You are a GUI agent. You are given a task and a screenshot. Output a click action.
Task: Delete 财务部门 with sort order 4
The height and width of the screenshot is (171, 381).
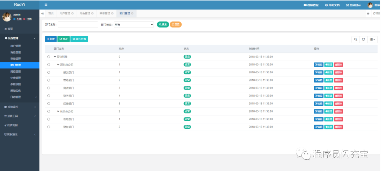click(338, 96)
